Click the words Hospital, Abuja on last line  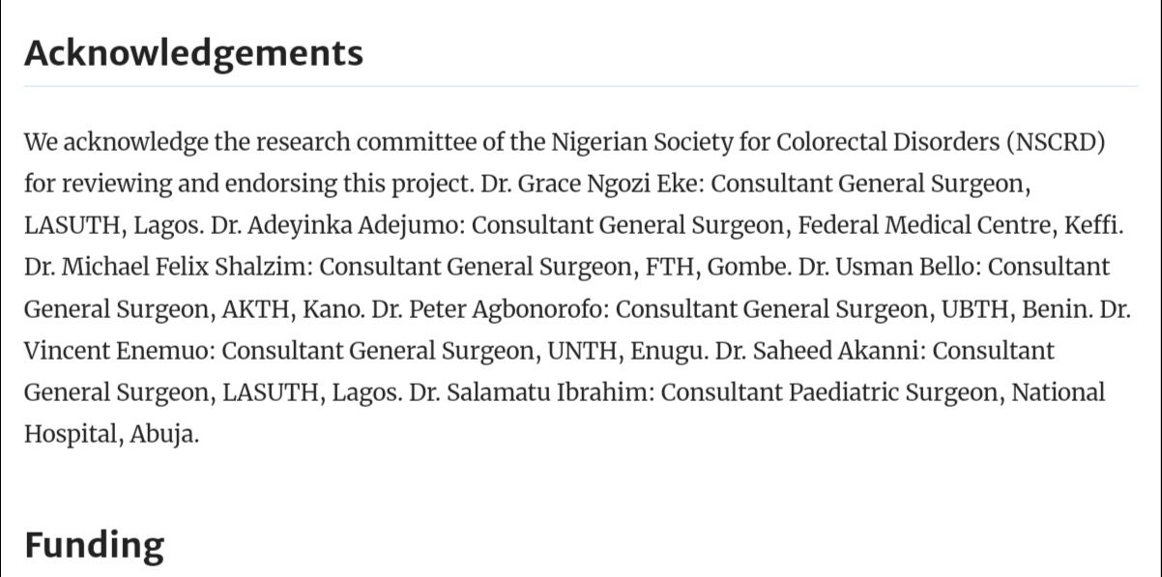112,435
